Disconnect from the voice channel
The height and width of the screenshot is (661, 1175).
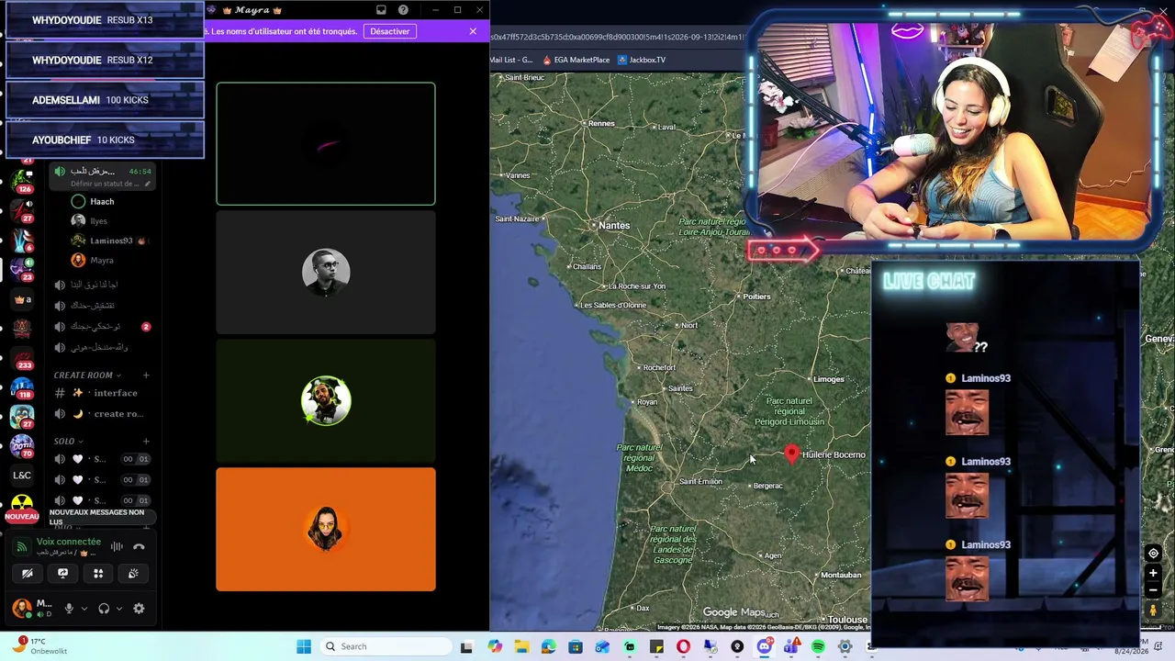pos(139,547)
